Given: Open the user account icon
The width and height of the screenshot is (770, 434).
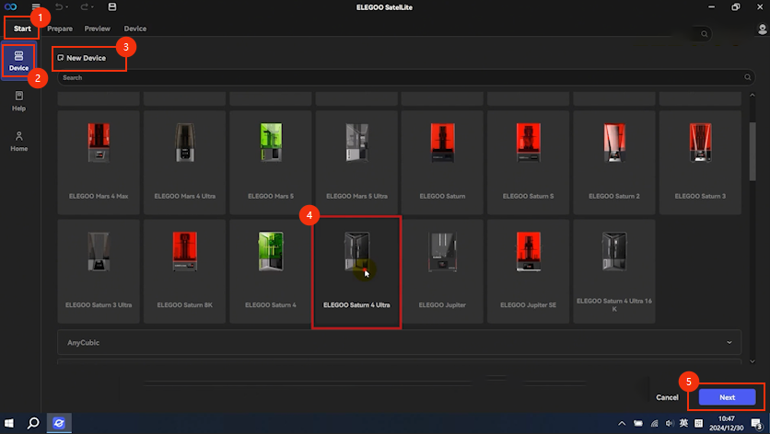Looking at the screenshot, I should [762, 29].
